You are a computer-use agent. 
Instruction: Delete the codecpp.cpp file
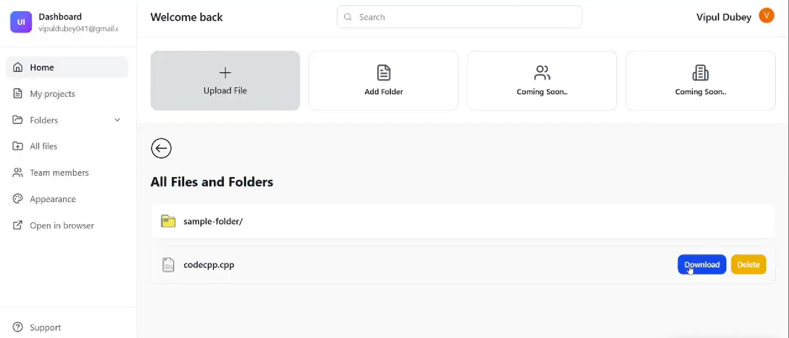pyautogui.click(x=748, y=265)
